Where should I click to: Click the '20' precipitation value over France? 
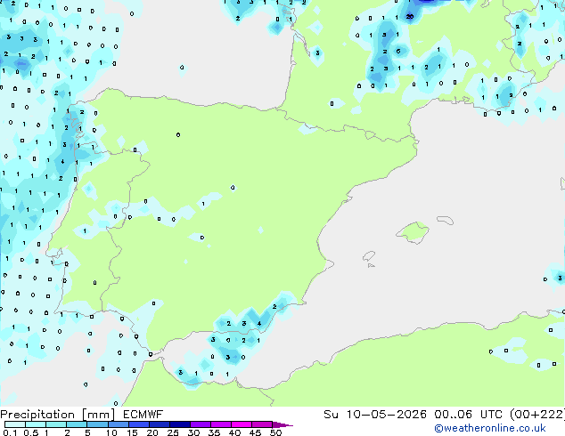410,17
